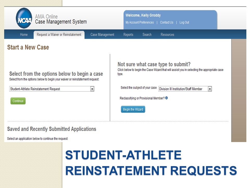The image size is (250, 188).
Task: Open the Case Management menu
Action: (x=102, y=34)
